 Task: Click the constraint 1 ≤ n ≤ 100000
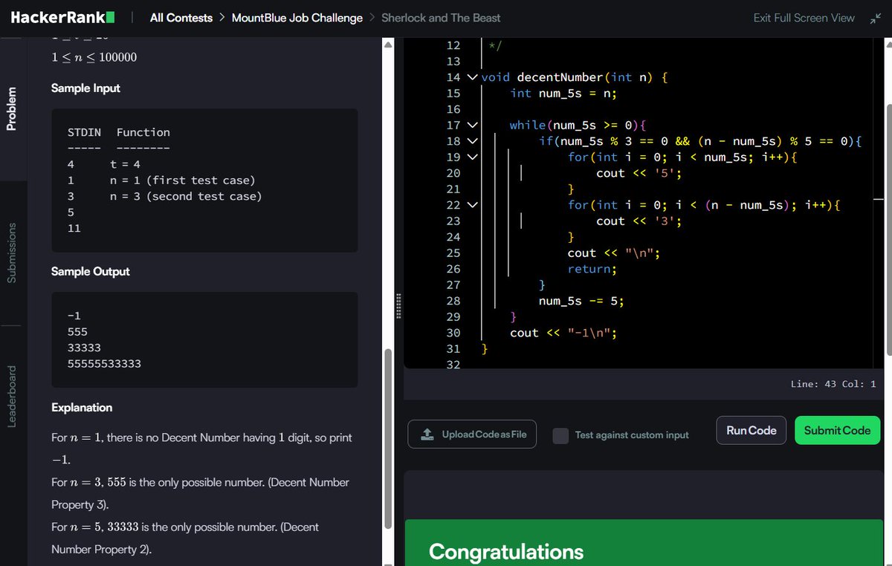tap(94, 58)
